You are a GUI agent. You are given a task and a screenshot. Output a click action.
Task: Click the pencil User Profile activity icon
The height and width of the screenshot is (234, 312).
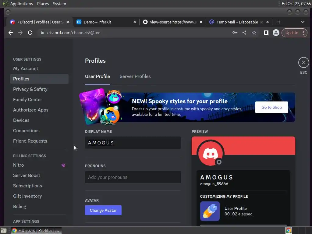[210, 211]
